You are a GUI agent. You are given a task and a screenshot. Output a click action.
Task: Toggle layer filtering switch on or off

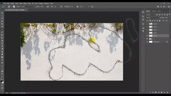click(x=170, y=14)
